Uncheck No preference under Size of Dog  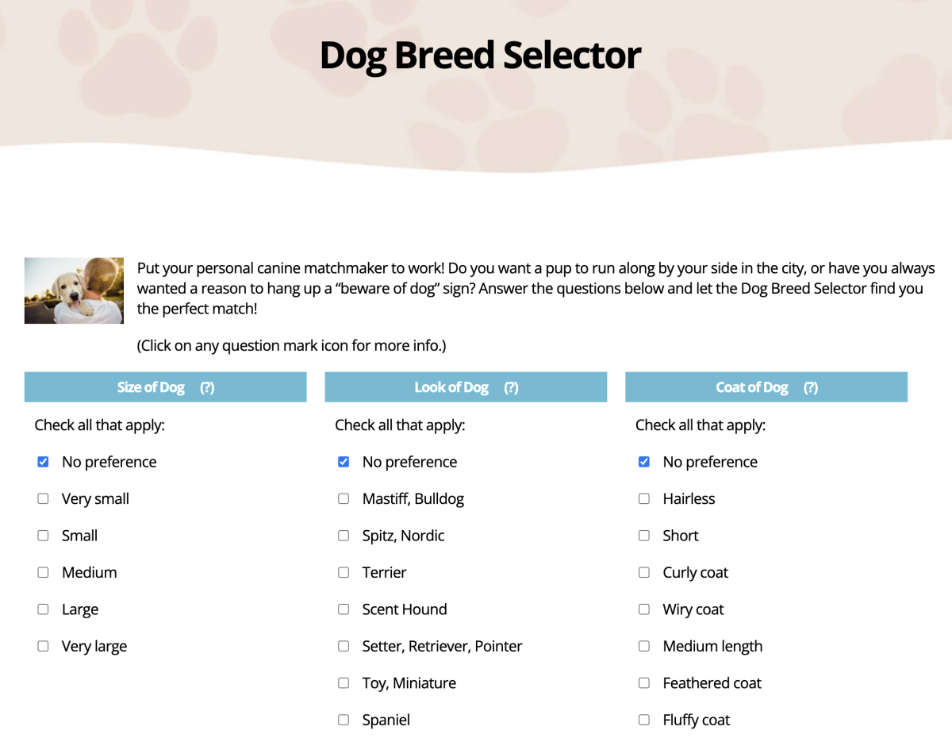pos(43,462)
